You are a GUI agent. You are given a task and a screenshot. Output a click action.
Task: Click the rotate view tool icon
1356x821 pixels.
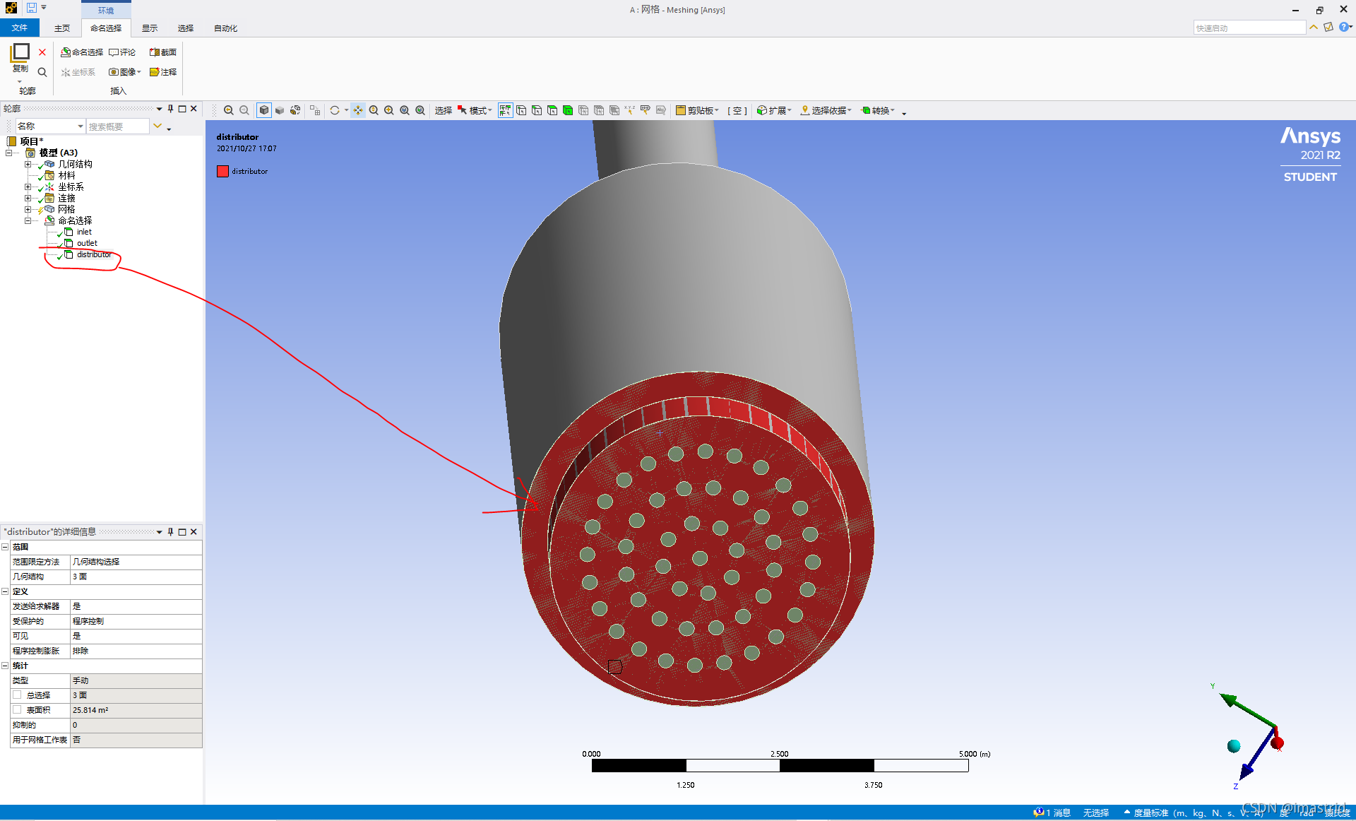pyautogui.click(x=335, y=110)
